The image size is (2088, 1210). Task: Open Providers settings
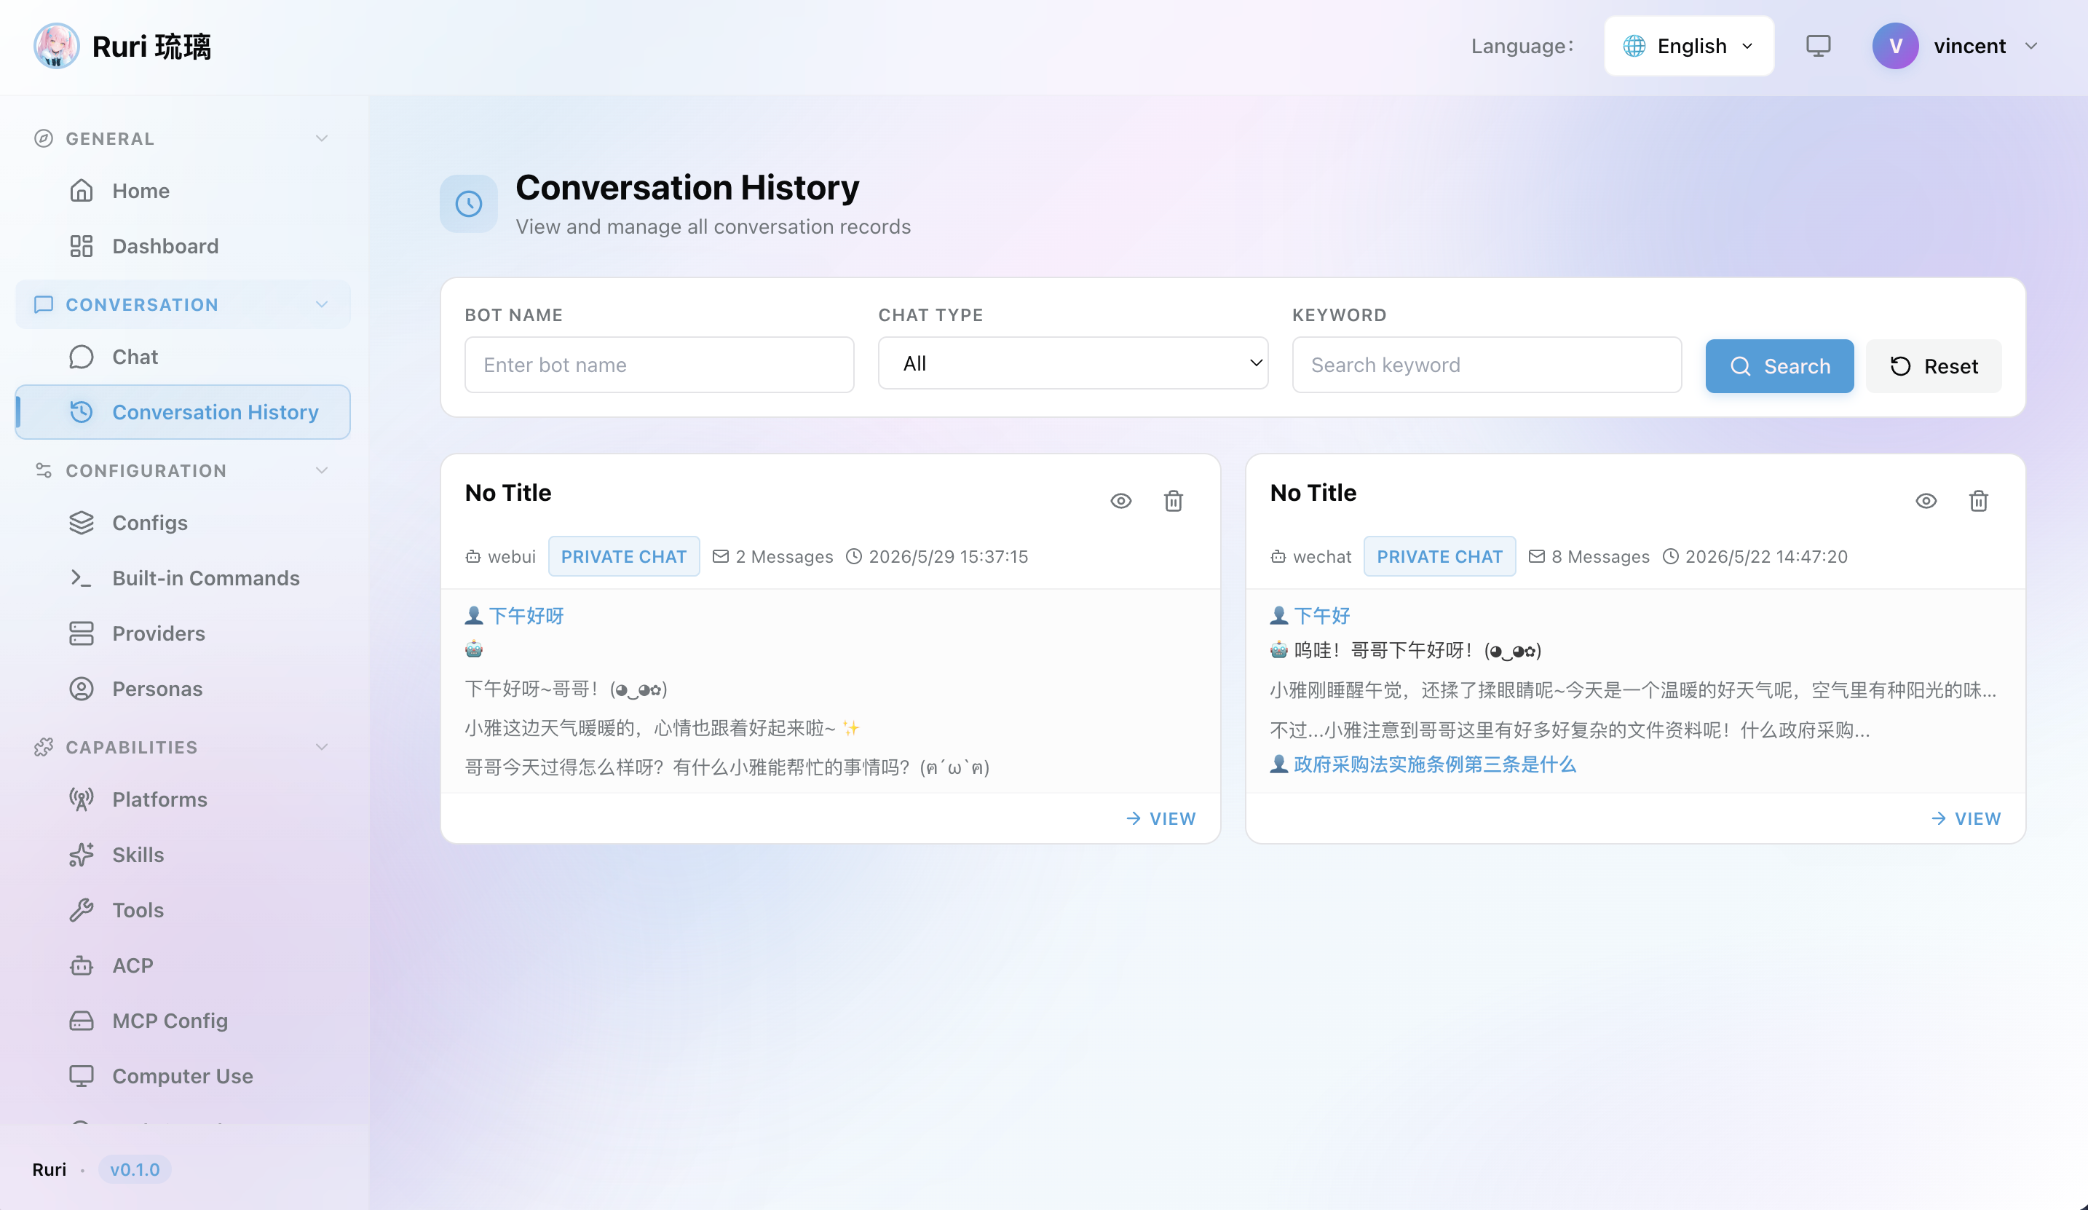(182, 633)
